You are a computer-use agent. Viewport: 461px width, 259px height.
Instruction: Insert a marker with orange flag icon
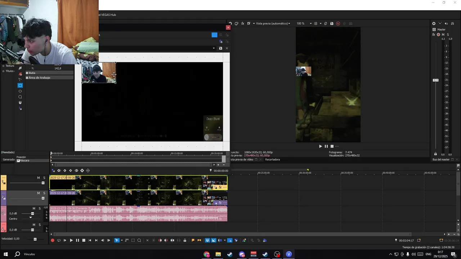[193, 240]
